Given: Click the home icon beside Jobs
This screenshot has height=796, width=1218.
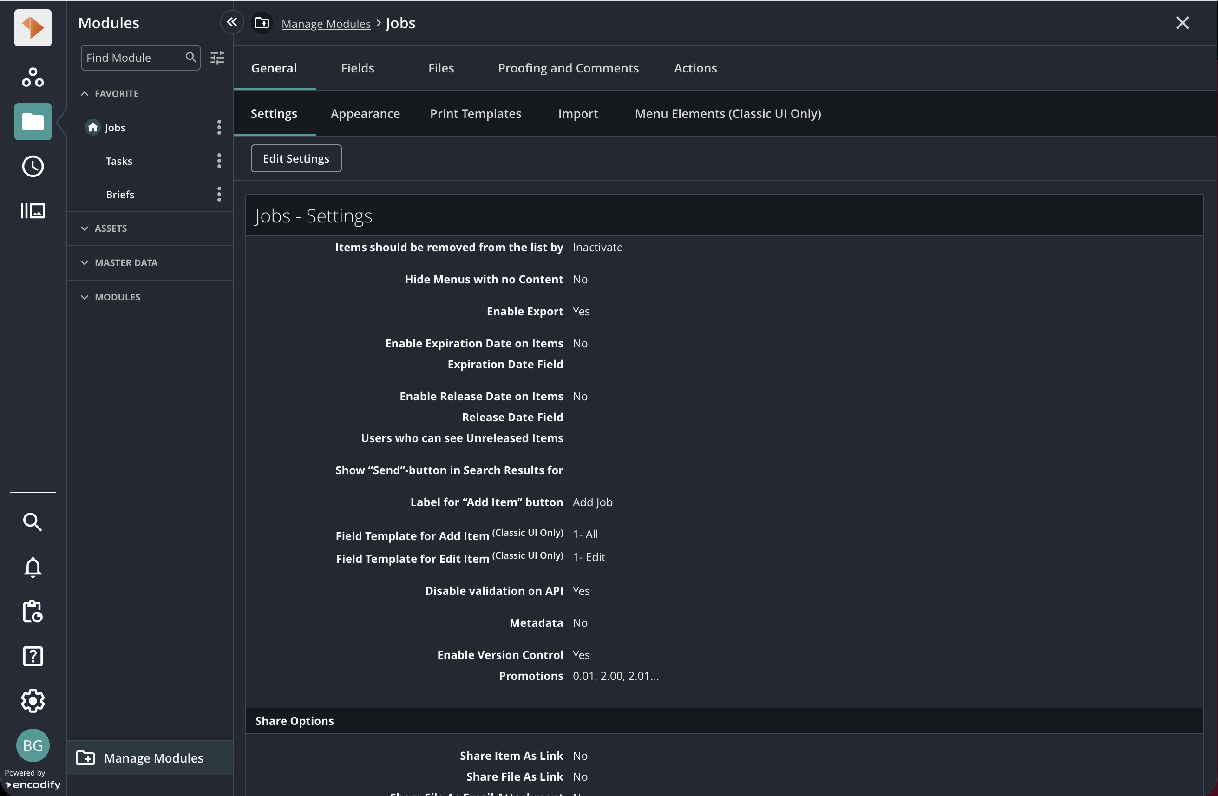Looking at the screenshot, I should point(92,127).
